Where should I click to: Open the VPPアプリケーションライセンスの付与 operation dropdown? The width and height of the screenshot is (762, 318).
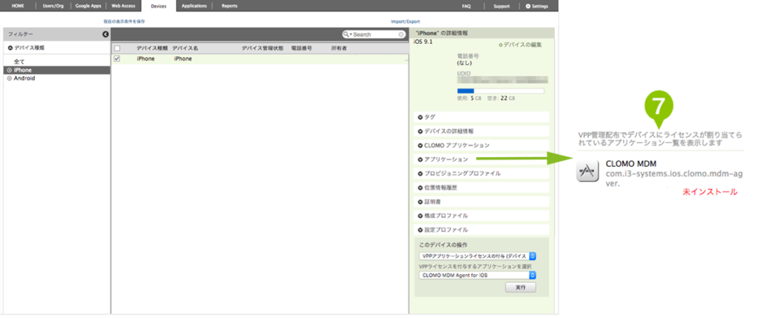coord(477,256)
